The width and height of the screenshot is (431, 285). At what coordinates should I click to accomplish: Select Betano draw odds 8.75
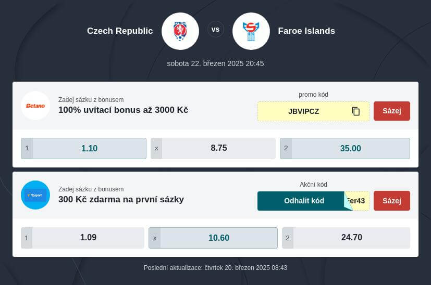click(213, 148)
